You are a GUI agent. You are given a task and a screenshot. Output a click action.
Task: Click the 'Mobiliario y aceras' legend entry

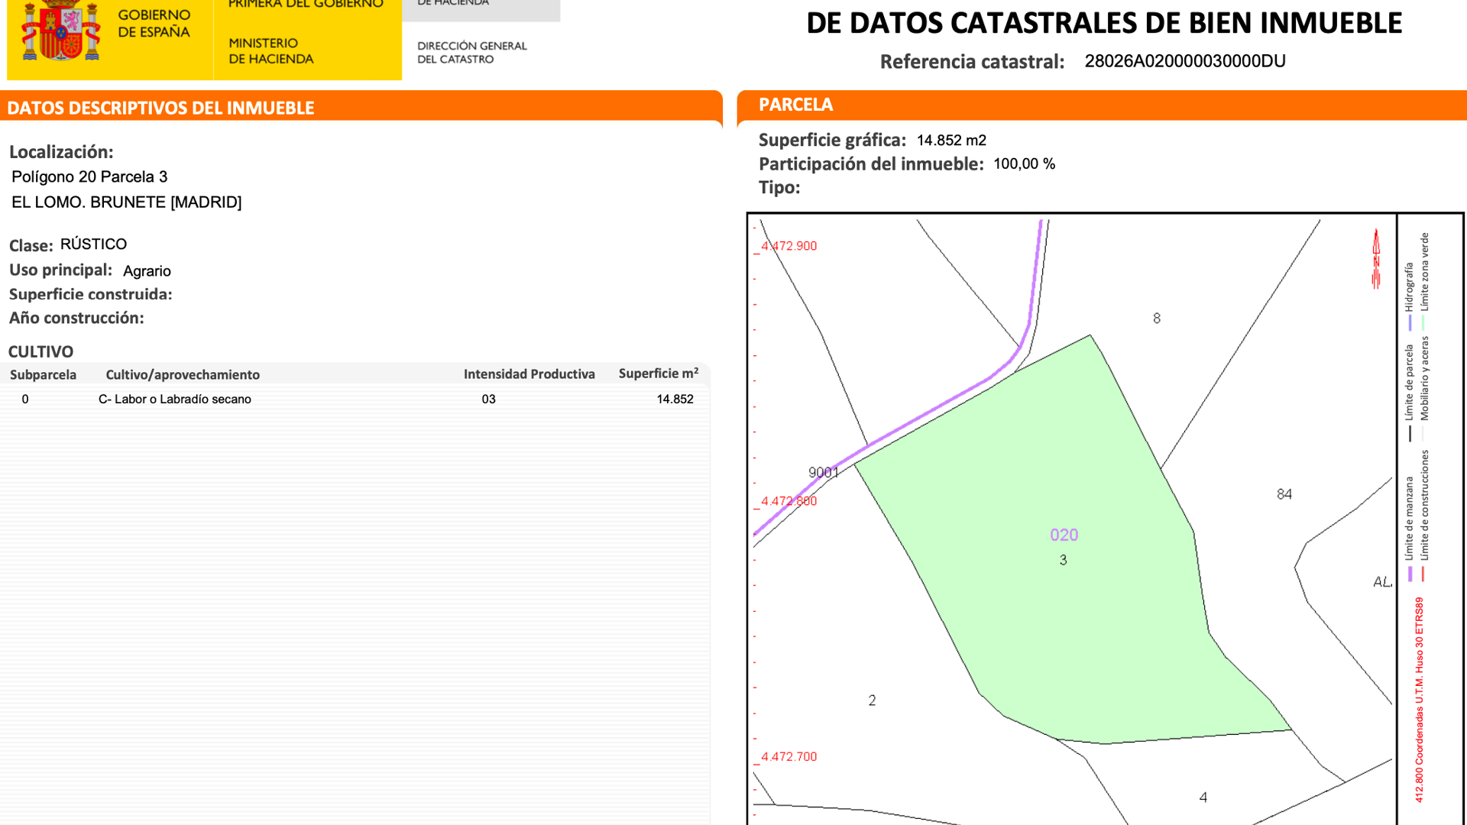click(x=1424, y=388)
